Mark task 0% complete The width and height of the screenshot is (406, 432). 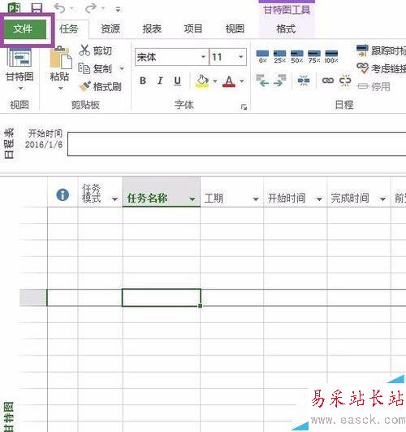(x=262, y=56)
